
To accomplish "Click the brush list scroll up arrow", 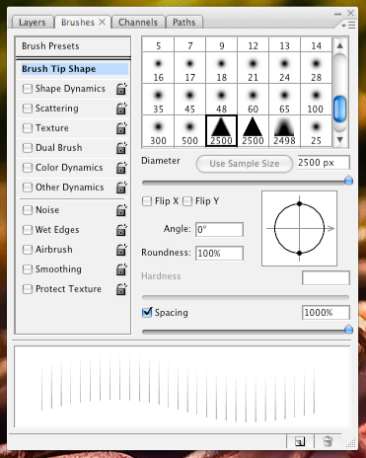I will (x=340, y=45).
